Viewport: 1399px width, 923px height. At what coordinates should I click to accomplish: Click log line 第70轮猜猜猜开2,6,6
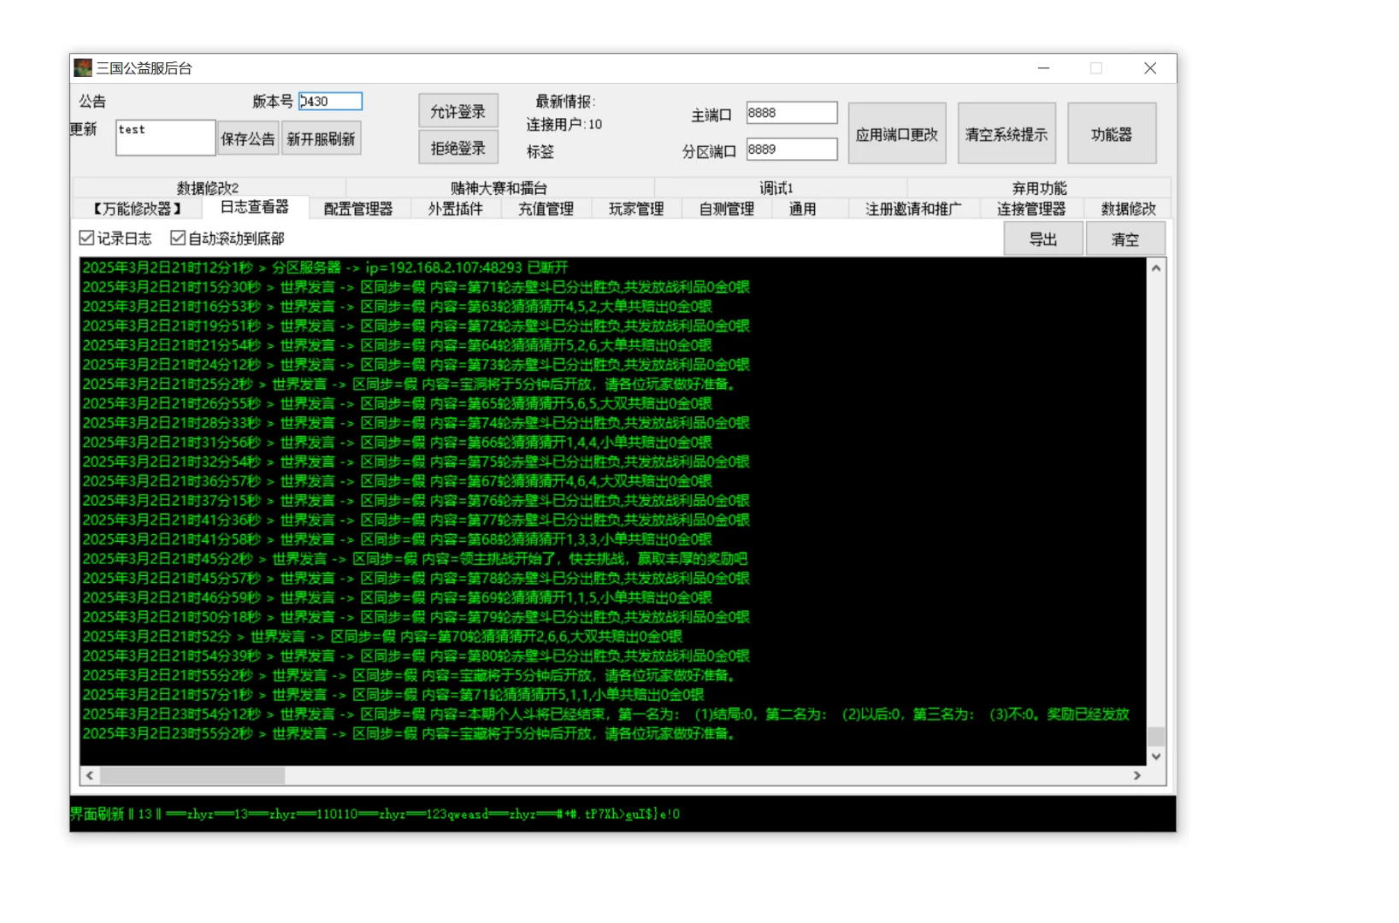tap(382, 636)
